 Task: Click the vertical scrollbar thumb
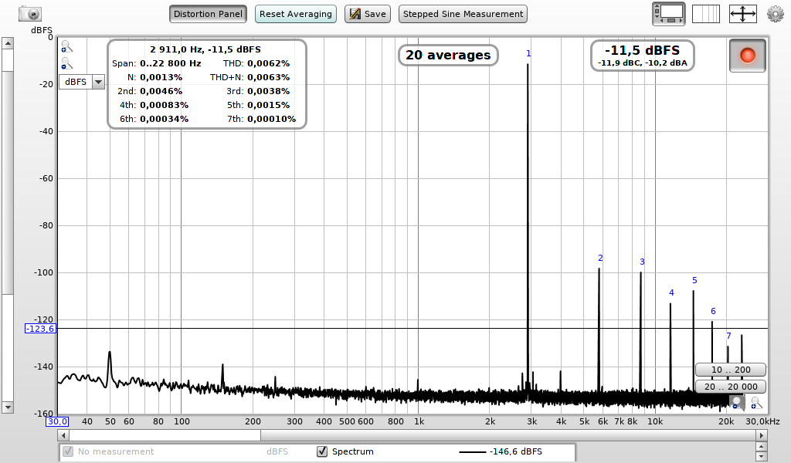[8, 182]
